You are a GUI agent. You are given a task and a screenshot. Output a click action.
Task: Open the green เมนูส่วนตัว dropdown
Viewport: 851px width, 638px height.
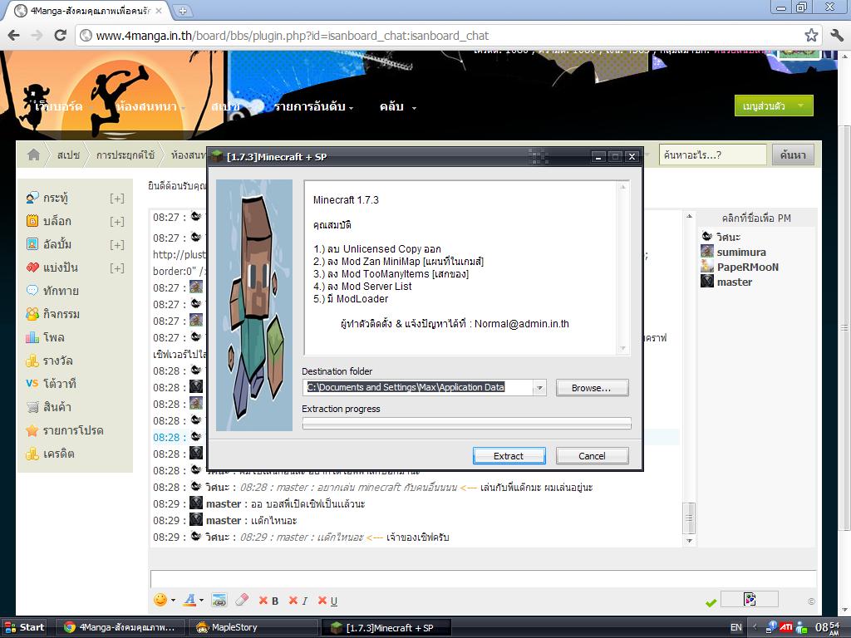point(774,106)
